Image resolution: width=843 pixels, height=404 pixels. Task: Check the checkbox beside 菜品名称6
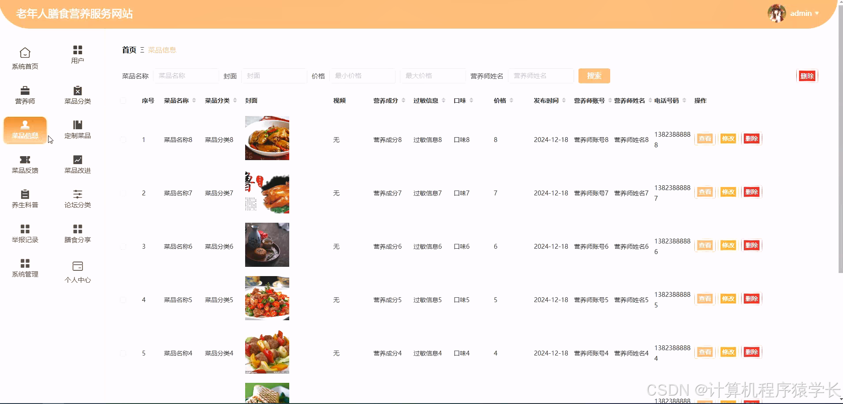click(123, 247)
